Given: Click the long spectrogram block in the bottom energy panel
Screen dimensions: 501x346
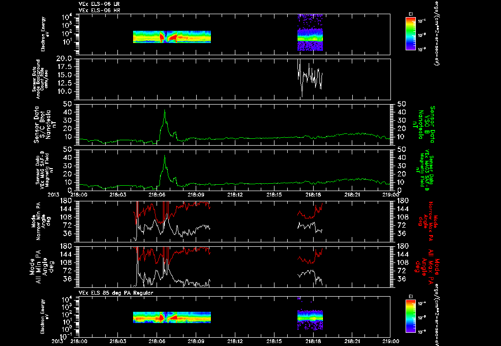Looking at the screenshot, I should coord(172,317).
